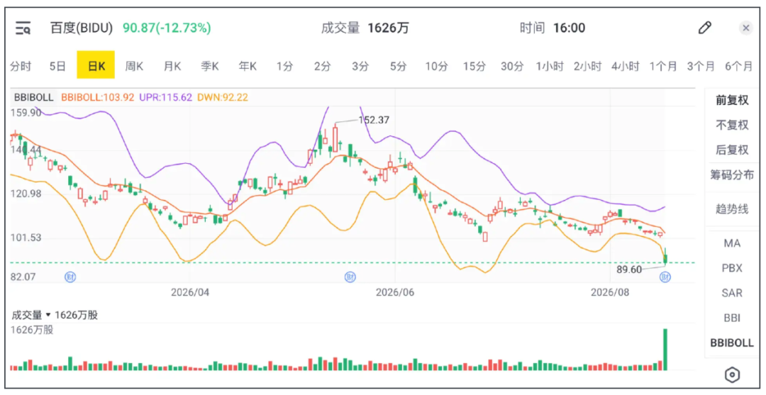This screenshot has height=395, width=766.
Task: Click the DWN:92.22 legend value
Action: (x=222, y=97)
